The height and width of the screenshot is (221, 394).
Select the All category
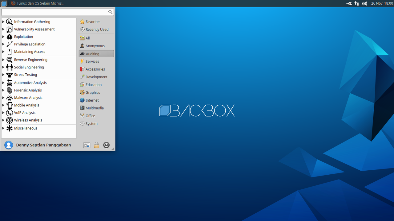[x=96, y=38]
